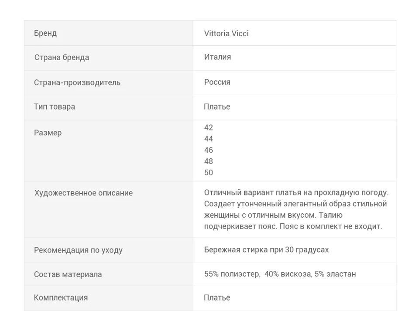Click the Тип товара label
Image resolution: width=419 pixels, height=311 pixels.
[x=55, y=106]
